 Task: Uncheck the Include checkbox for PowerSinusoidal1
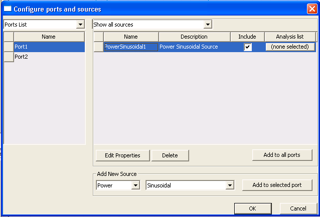click(x=248, y=47)
